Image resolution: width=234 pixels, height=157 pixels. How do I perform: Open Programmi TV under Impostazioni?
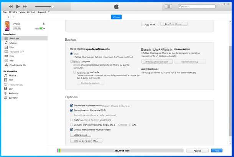16,52
